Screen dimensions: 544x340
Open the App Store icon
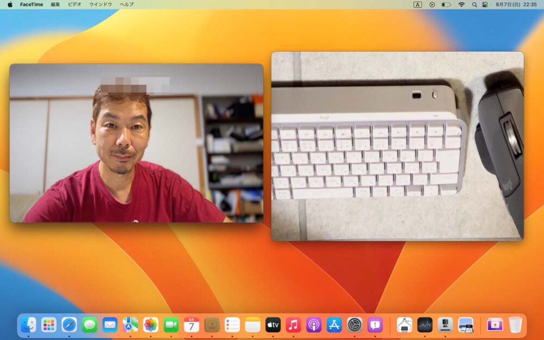334,325
